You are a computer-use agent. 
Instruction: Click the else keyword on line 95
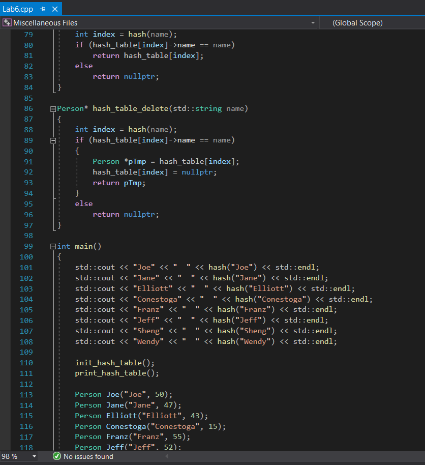(x=84, y=204)
